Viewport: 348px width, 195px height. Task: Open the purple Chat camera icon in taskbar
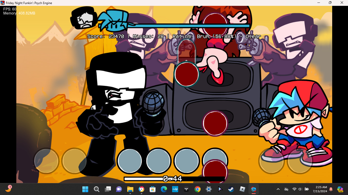(x=119, y=189)
